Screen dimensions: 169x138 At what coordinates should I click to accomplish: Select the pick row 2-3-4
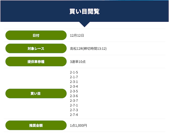tap(74, 86)
